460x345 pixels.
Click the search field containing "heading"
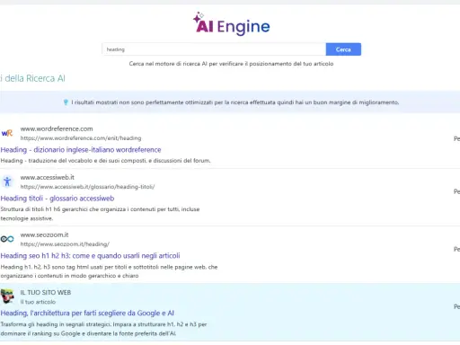point(214,49)
